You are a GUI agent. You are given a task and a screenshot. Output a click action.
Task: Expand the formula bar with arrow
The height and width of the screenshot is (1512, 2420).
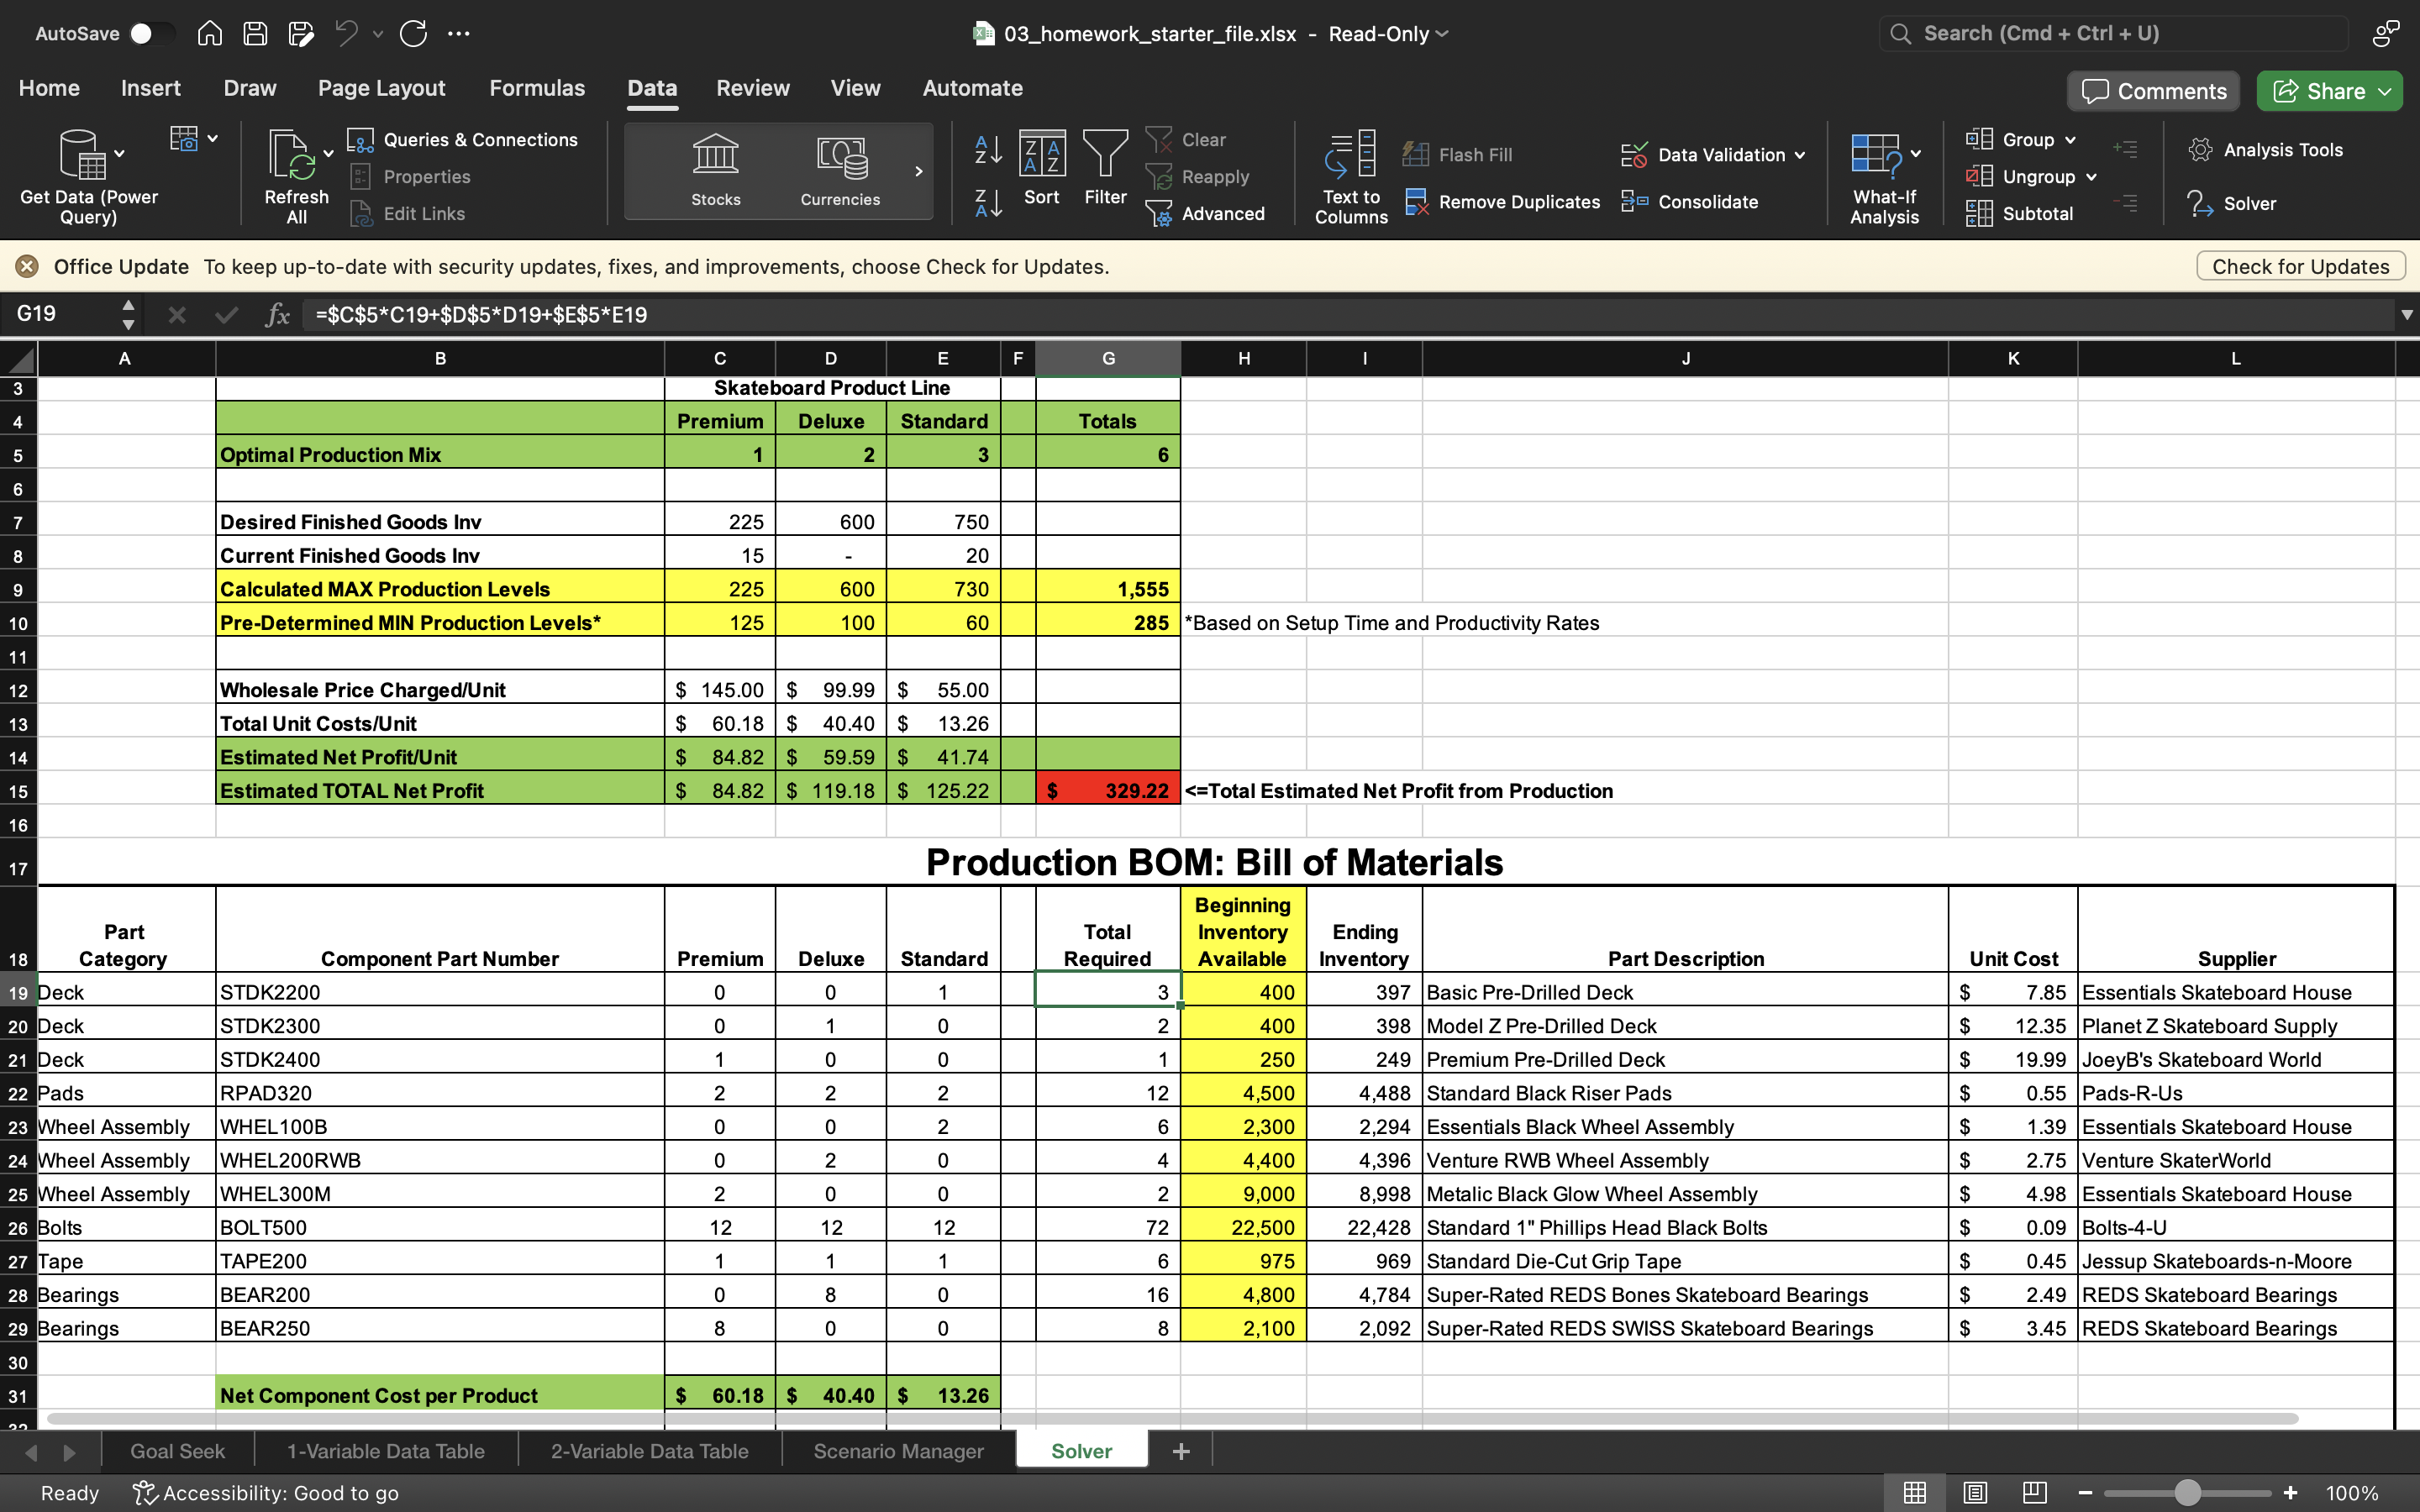point(2406,315)
